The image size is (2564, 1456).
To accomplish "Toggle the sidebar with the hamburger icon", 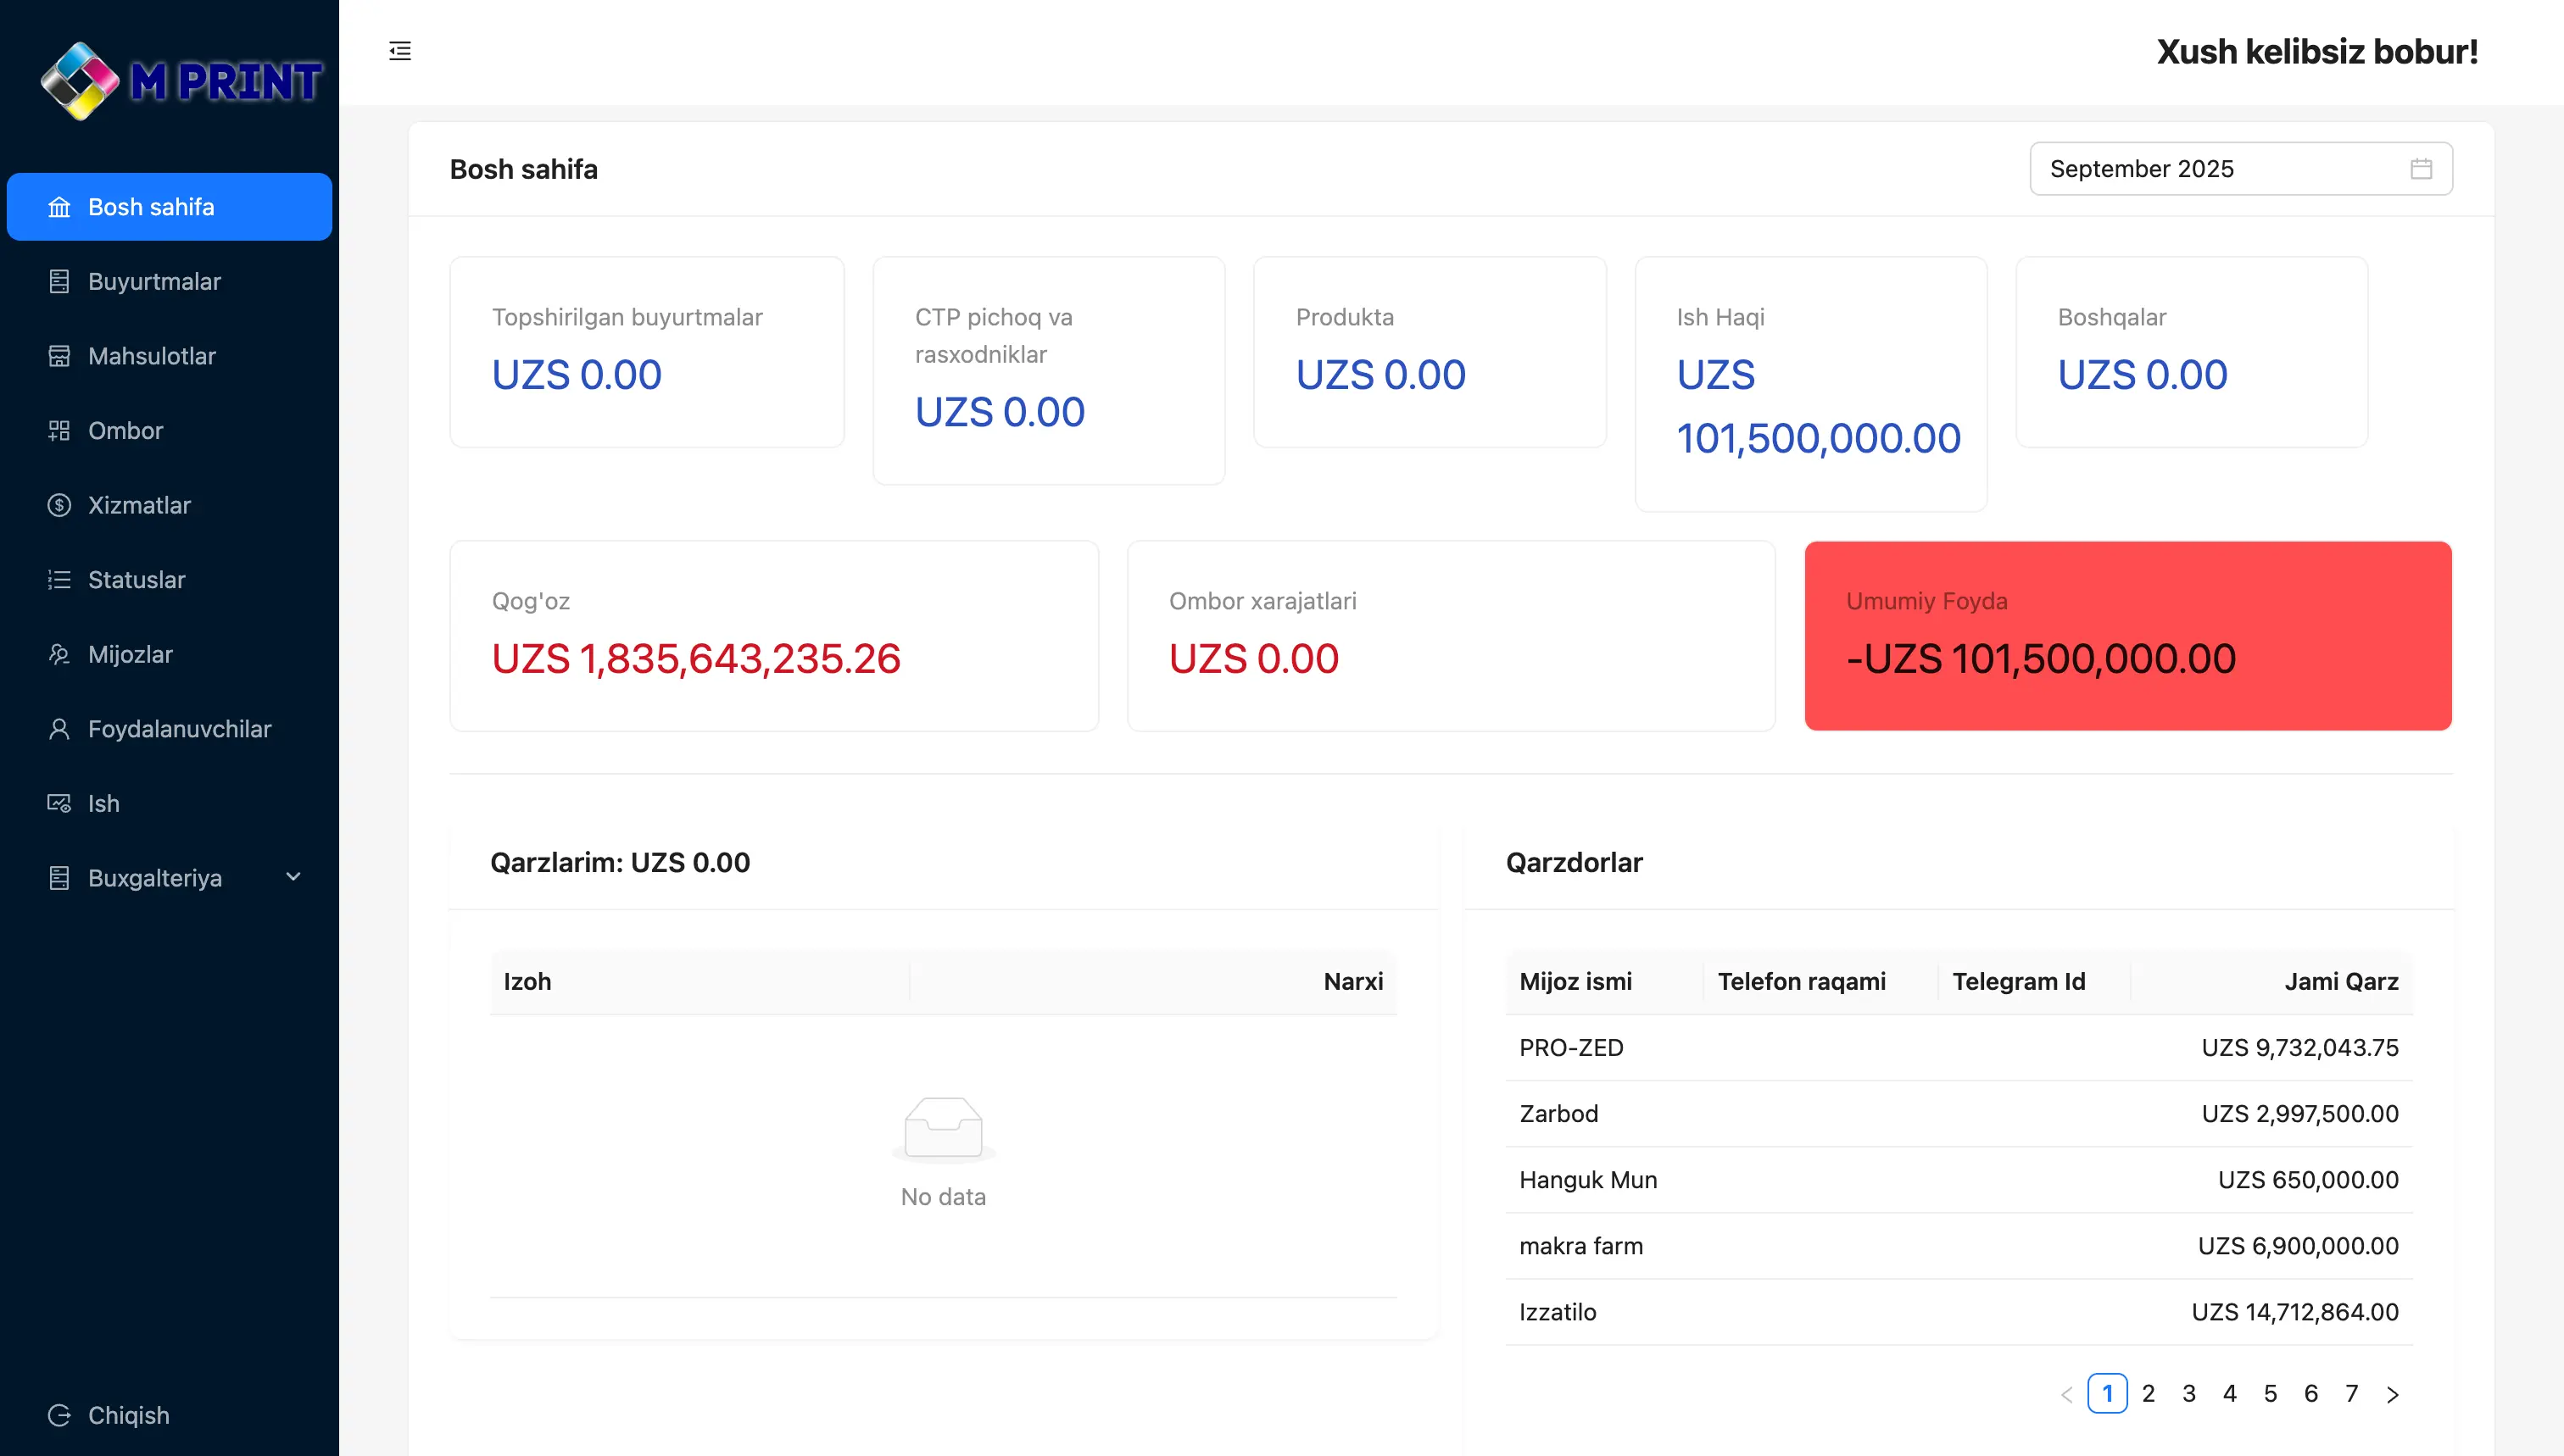I will tap(400, 51).
